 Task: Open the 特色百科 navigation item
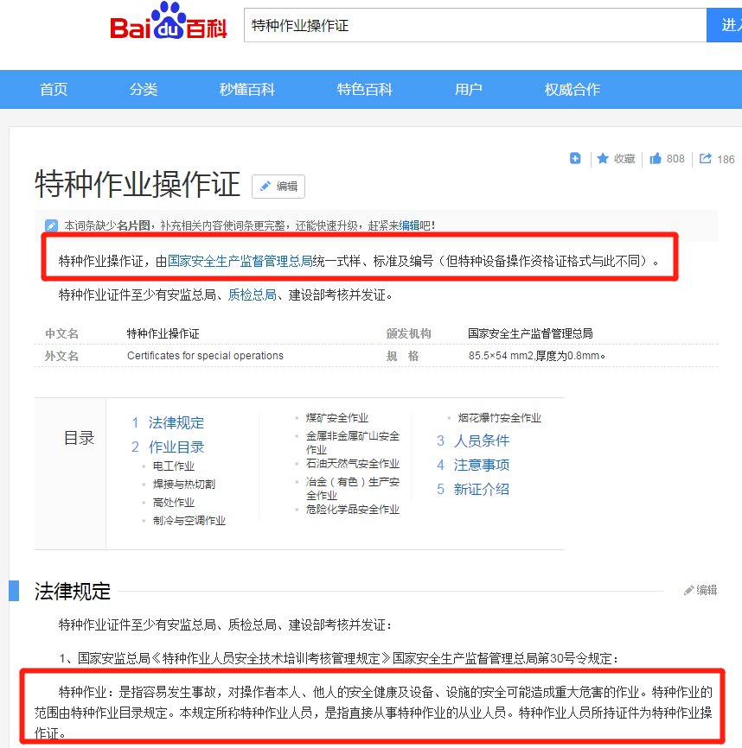tap(362, 89)
